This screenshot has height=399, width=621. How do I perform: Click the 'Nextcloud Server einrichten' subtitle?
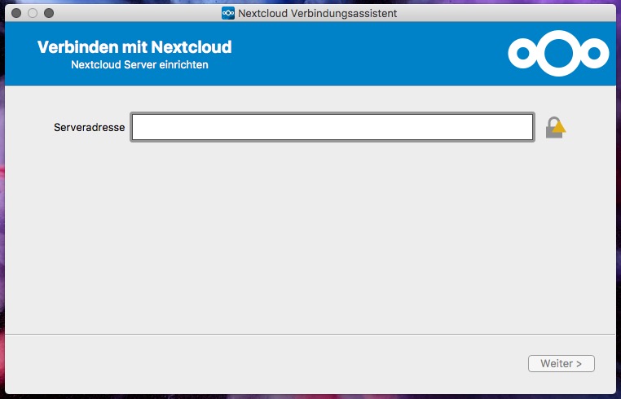139,64
